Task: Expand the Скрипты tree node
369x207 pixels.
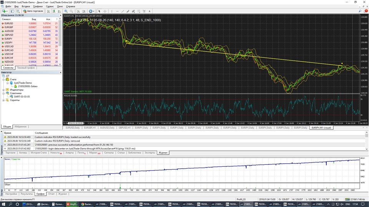Action: point(3,100)
